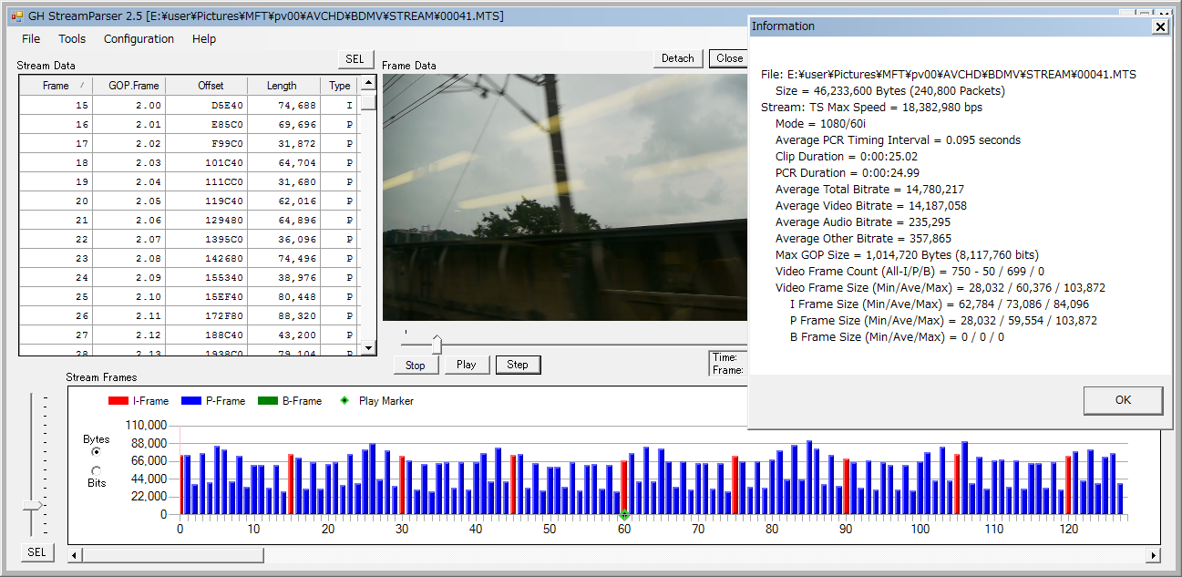The width and height of the screenshot is (1182, 577).
Task: Close the Information dialog with X
Action: tap(1159, 26)
